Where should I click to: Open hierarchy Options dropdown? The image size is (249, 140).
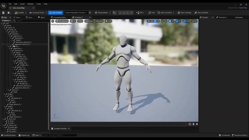(x=6, y=21)
